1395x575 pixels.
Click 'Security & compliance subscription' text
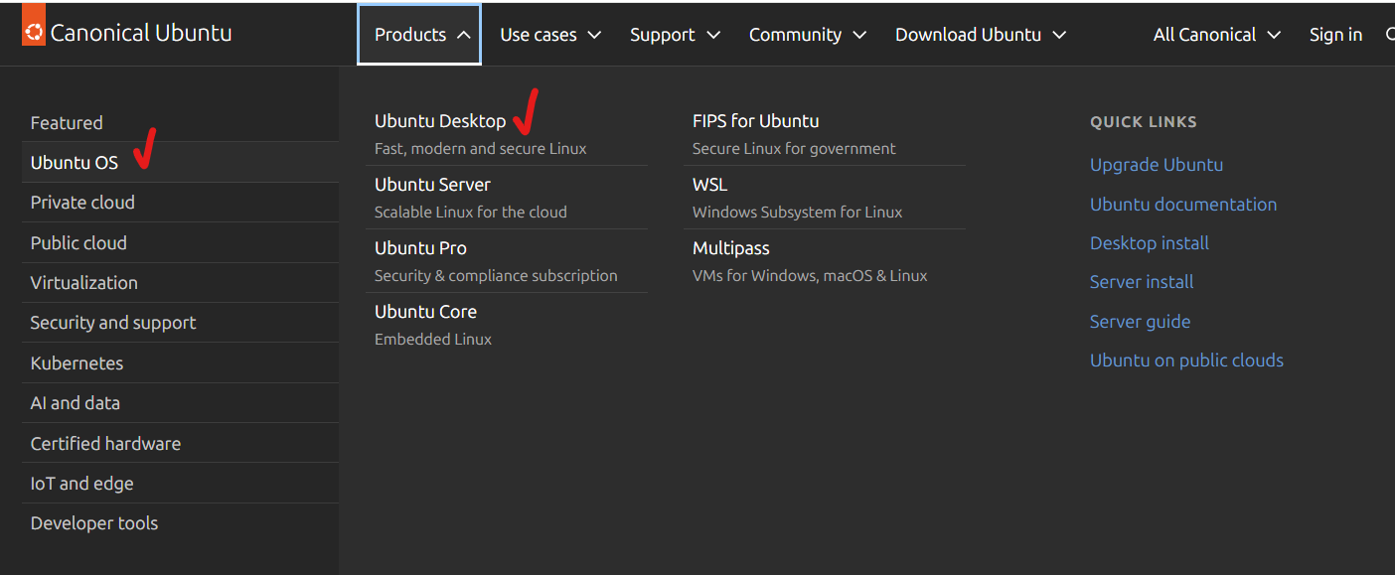496,276
